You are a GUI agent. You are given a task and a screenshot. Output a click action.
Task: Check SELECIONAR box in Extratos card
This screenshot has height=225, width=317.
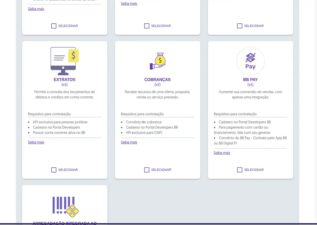click(54, 170)
